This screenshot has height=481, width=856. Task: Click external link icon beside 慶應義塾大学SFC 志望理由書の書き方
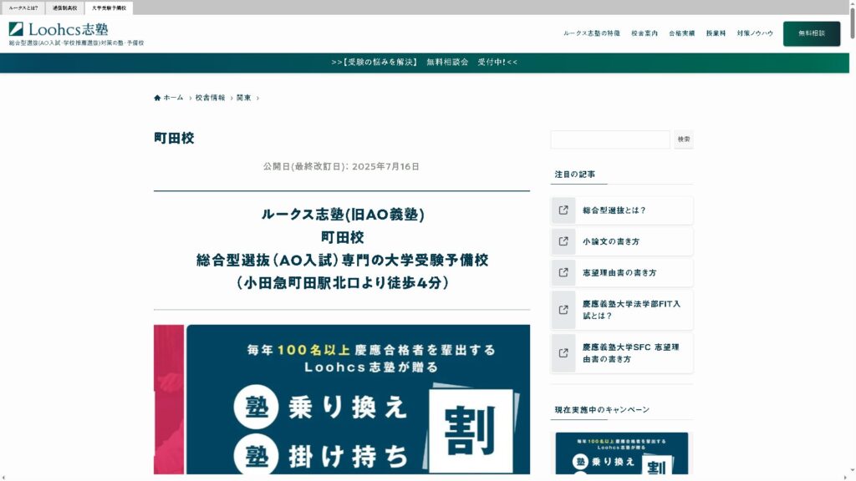pyautogui.click(x=563, y=353)
